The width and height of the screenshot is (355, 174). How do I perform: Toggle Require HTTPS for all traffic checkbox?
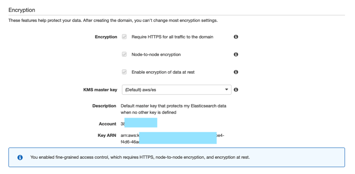[x=124, y=37]
